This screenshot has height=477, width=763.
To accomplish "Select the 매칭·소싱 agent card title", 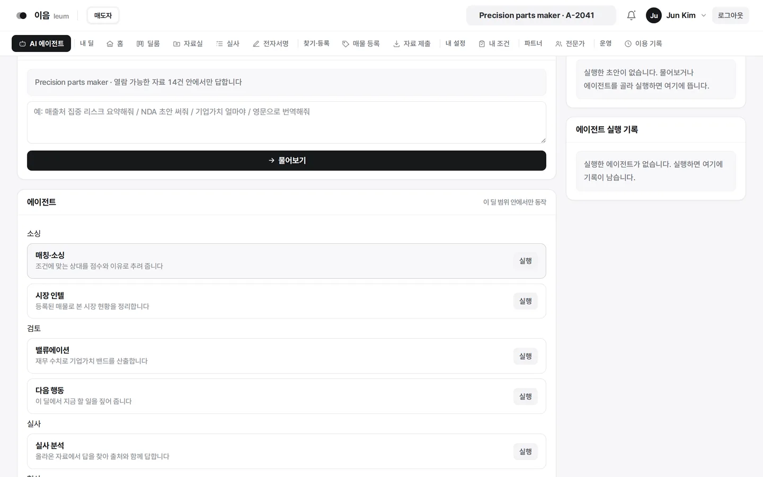I will [x=50, y=255].
